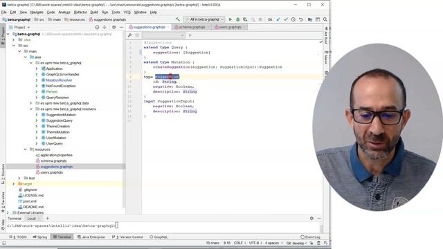Select SuggestionMutation class in tree

[61, 115]
